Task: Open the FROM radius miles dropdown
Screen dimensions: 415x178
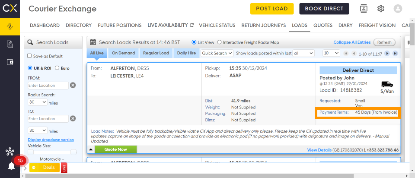Action: pyautogui.click(x=38, y=102)
